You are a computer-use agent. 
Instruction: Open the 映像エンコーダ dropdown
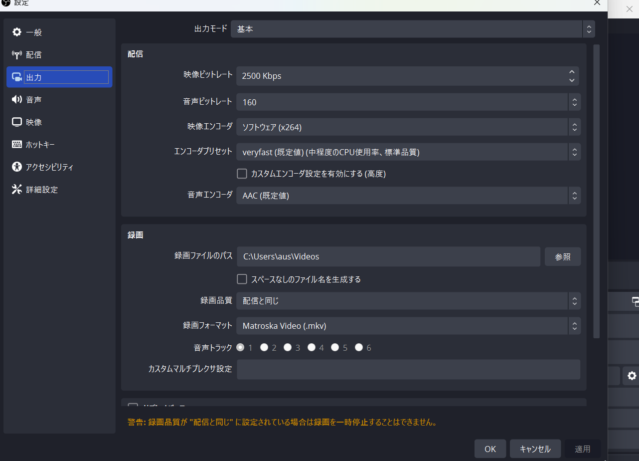408,127
